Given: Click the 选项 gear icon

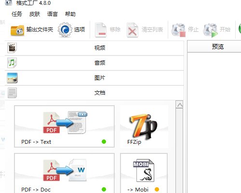Looking at the screenshot, I should click(x=65, y=30).
